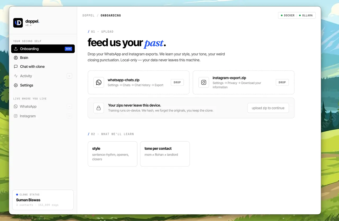
Task: Select the style learning card
Action: pyautogui.click(x=112, y=154)
